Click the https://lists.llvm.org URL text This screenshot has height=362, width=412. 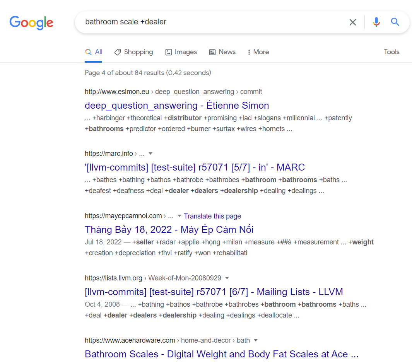[x=113, y=278]
